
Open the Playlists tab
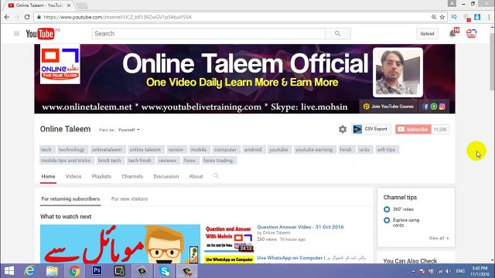(101, 177)
